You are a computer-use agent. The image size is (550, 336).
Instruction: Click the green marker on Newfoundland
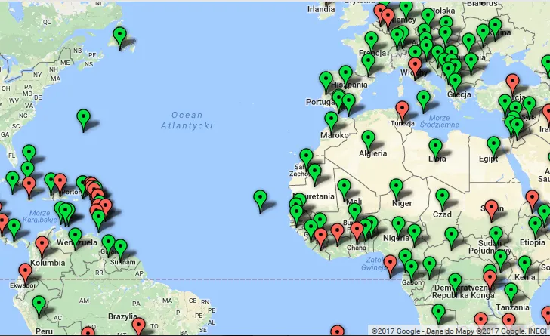click(x=120, y=38)
